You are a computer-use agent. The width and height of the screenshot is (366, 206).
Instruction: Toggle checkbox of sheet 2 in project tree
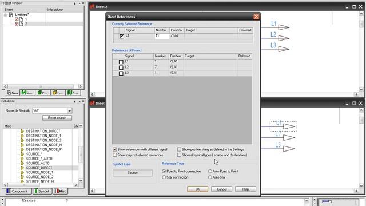point(17,24)
